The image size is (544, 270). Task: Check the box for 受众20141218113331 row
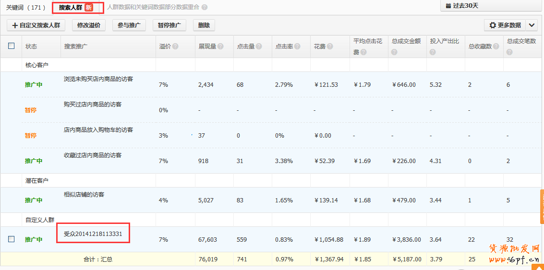[x=12, y=239]
